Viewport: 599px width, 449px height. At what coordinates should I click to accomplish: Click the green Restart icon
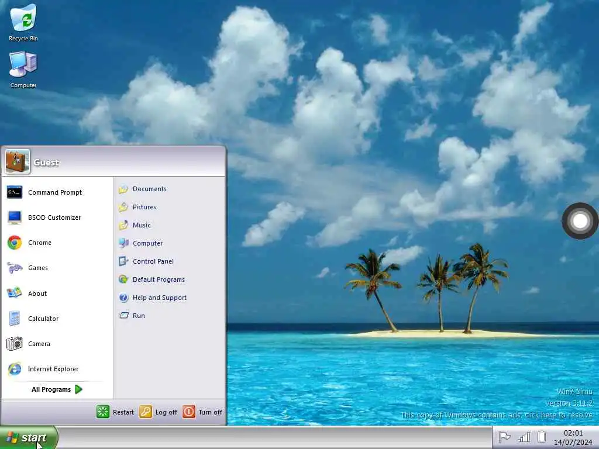(103, 412)
